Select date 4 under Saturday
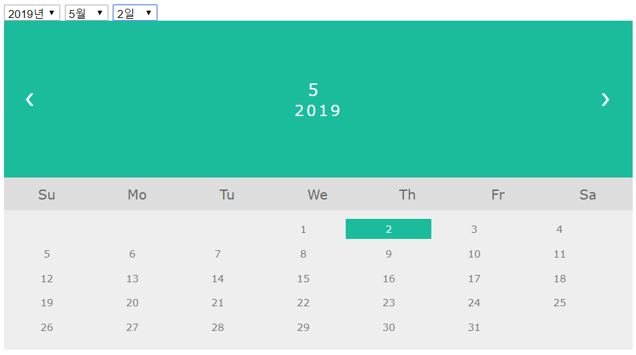Image resolution: width=636 pixels, height=355 pixels. tap(559, 230)
